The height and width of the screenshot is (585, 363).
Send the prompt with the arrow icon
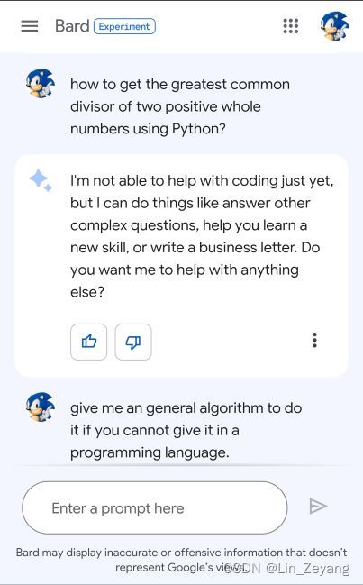(318, 507)
